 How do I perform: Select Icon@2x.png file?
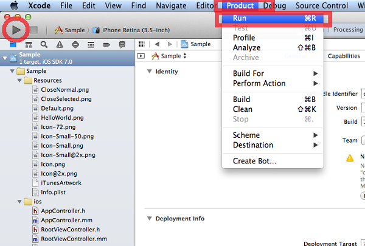tap(59, 174)
